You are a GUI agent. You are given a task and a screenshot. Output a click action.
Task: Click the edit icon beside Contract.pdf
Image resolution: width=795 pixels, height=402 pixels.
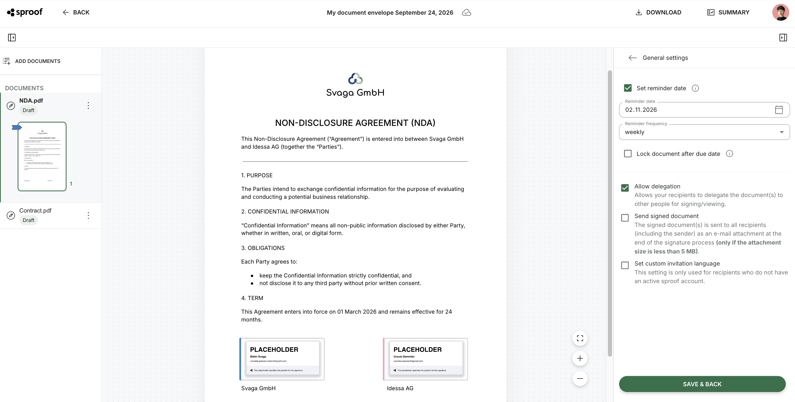(11, 215)
